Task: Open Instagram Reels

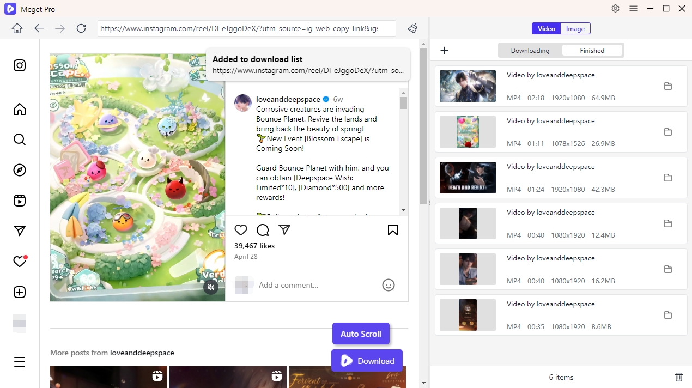Action: point(20,201)
